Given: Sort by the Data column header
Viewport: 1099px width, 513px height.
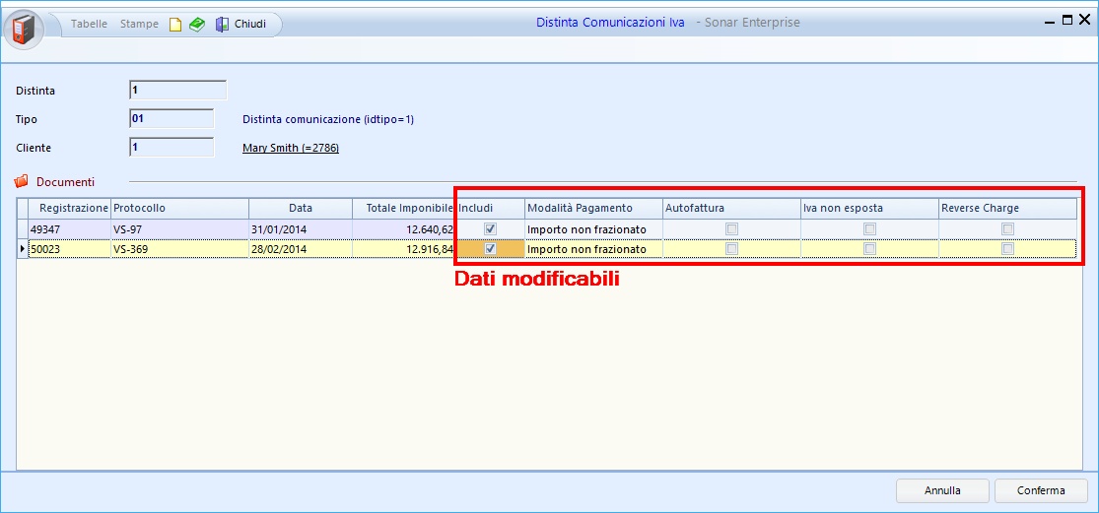Looking at the screenshot, I should click(300, 209).
